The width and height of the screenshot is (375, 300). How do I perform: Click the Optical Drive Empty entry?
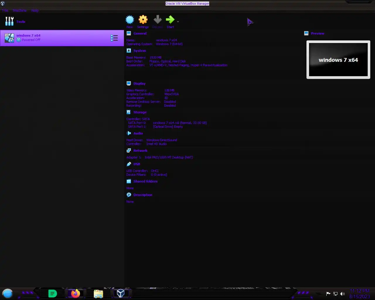tap(168, 127)
